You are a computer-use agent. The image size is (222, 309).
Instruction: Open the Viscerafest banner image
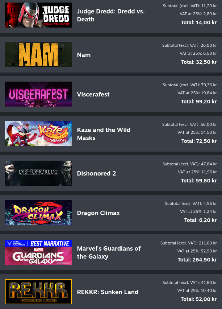click(x=38, y=94)
